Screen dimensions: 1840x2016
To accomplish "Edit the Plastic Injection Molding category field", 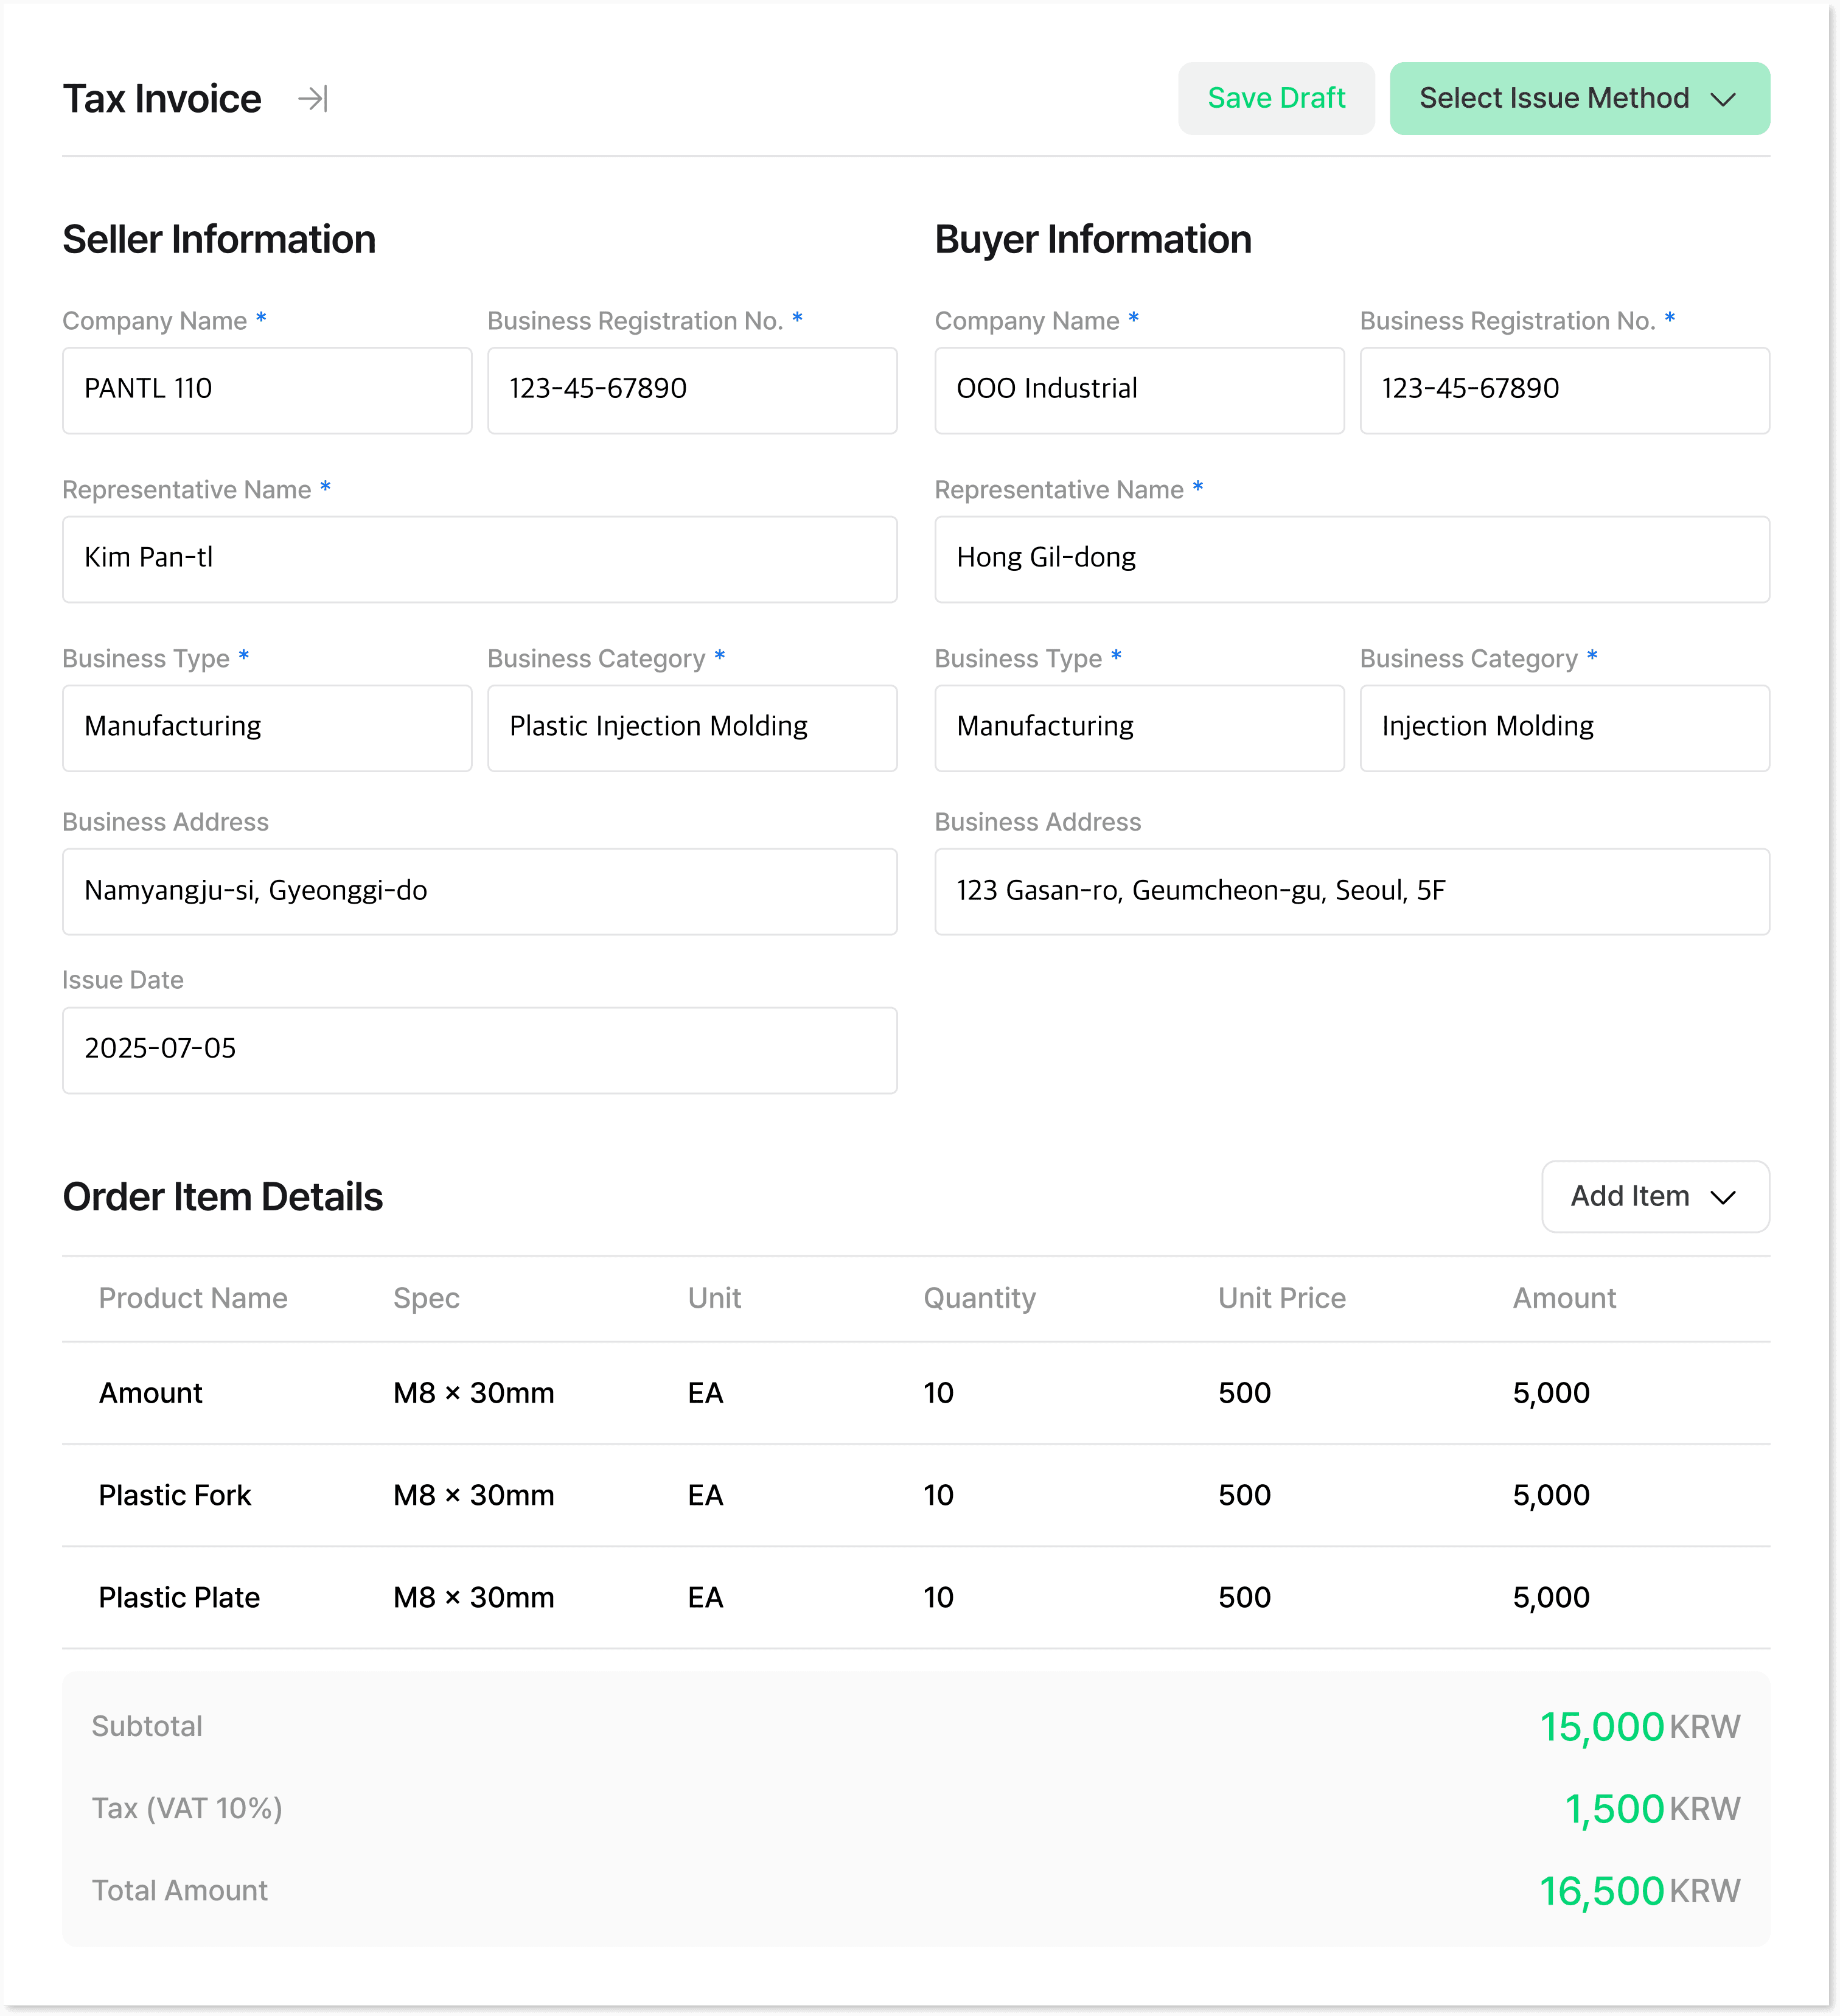I will pyautogui.click(x=691, y=727).
